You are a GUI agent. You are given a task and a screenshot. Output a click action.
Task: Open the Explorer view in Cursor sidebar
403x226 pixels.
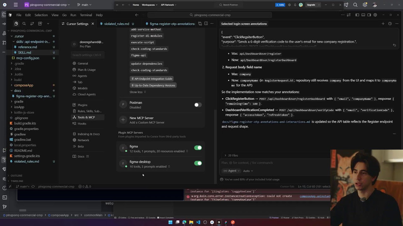point(16,24)
